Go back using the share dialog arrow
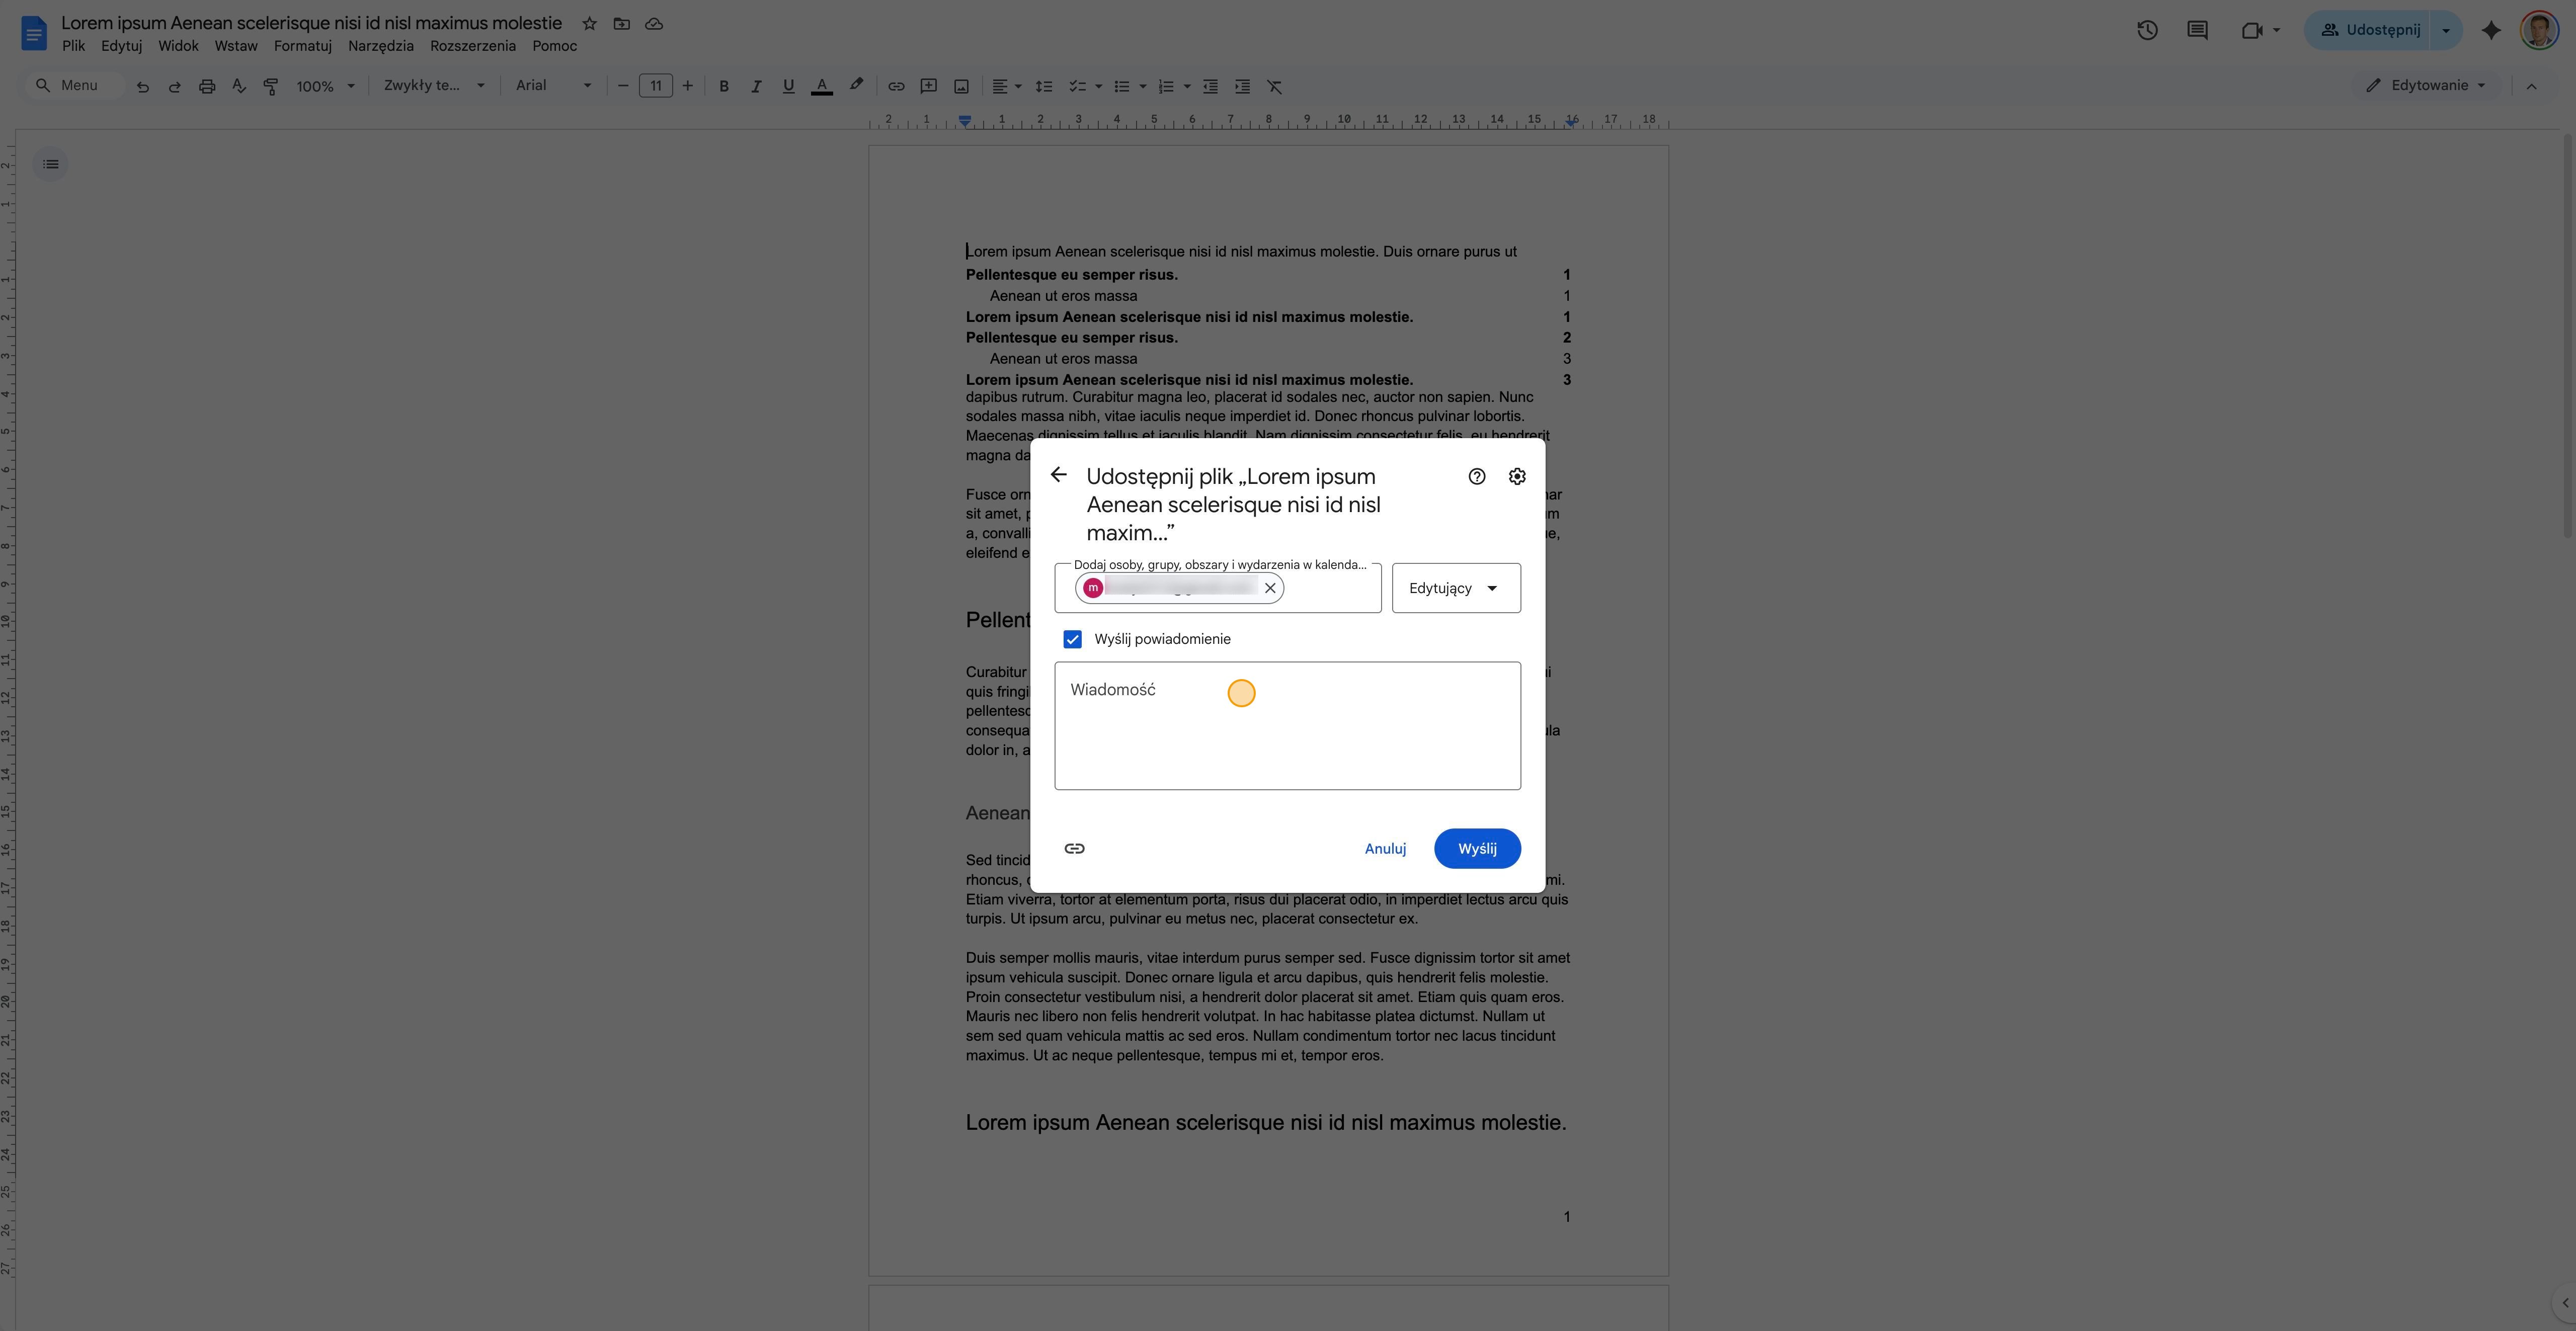 (1058, 475)
